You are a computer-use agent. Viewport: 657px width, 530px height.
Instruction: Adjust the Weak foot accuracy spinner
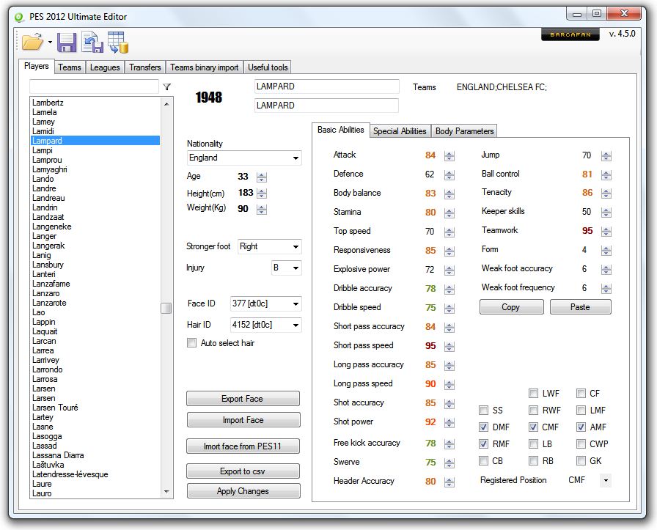point(606,270)
